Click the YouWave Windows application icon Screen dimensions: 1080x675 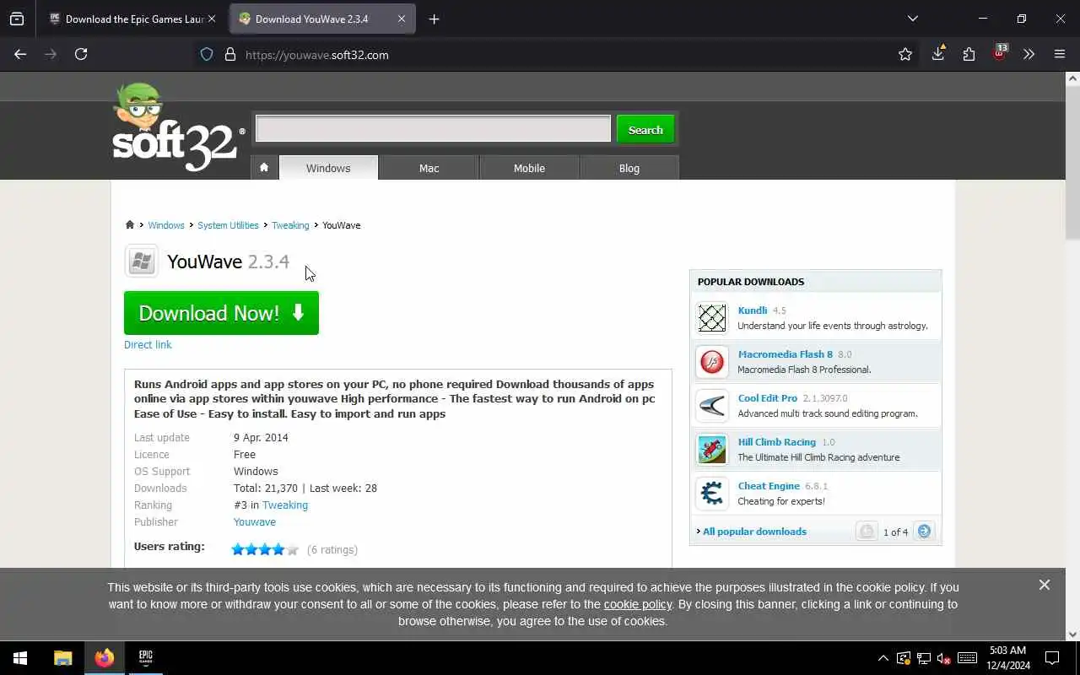pyautogui.click(x=142, y=262)
